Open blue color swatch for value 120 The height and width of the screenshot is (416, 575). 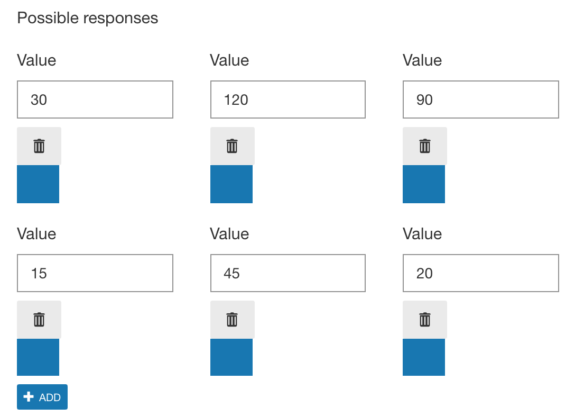231,184
